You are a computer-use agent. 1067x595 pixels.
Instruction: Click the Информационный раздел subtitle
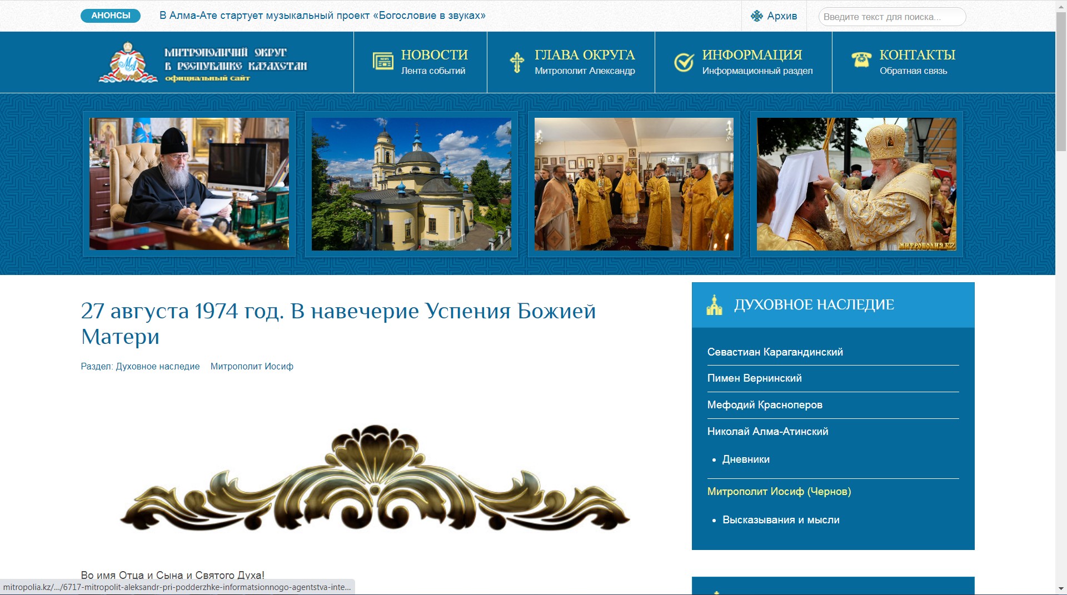[x=757, y=71]
